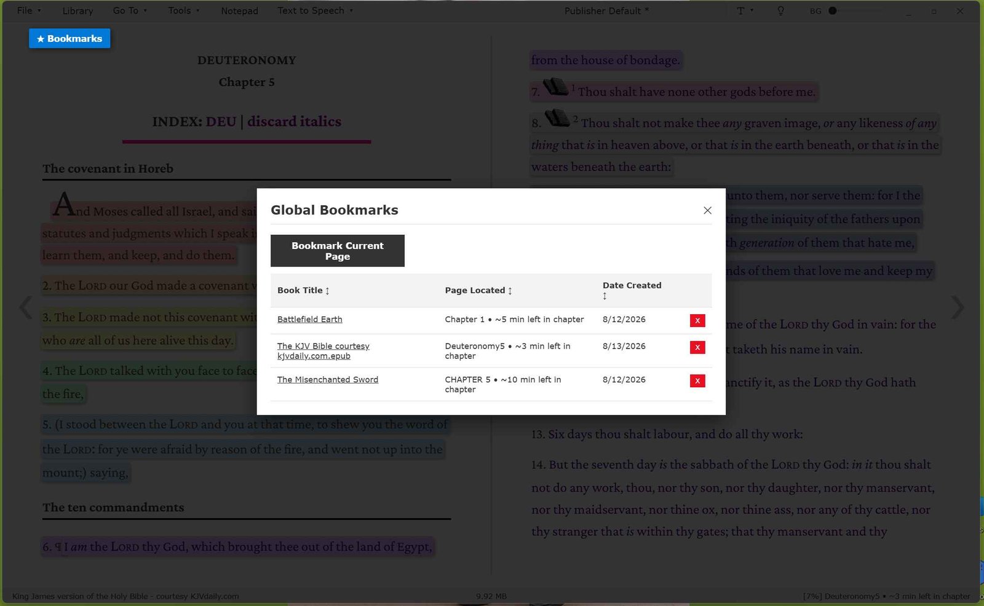Click the discard italics link
This screenshot has width=984, height=606.
click(x=295, y=122)
